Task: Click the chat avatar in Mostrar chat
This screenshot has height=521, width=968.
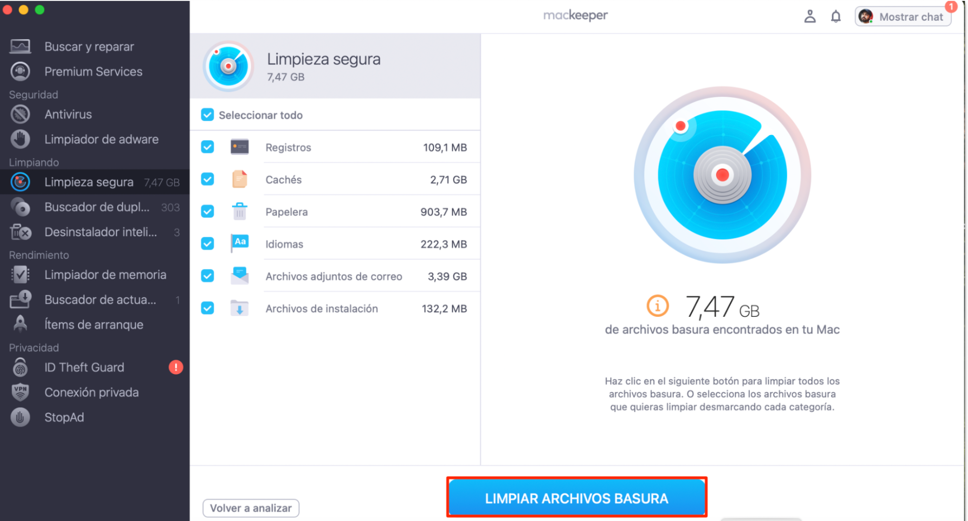Action: 866,16
